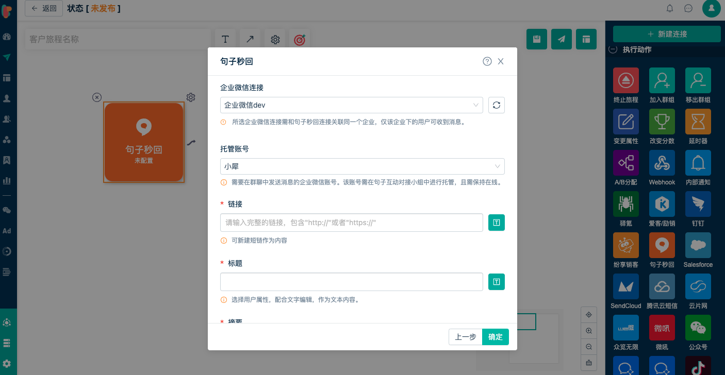Open the notification bell icon
The image size is (725, 375).
(670, 8)
